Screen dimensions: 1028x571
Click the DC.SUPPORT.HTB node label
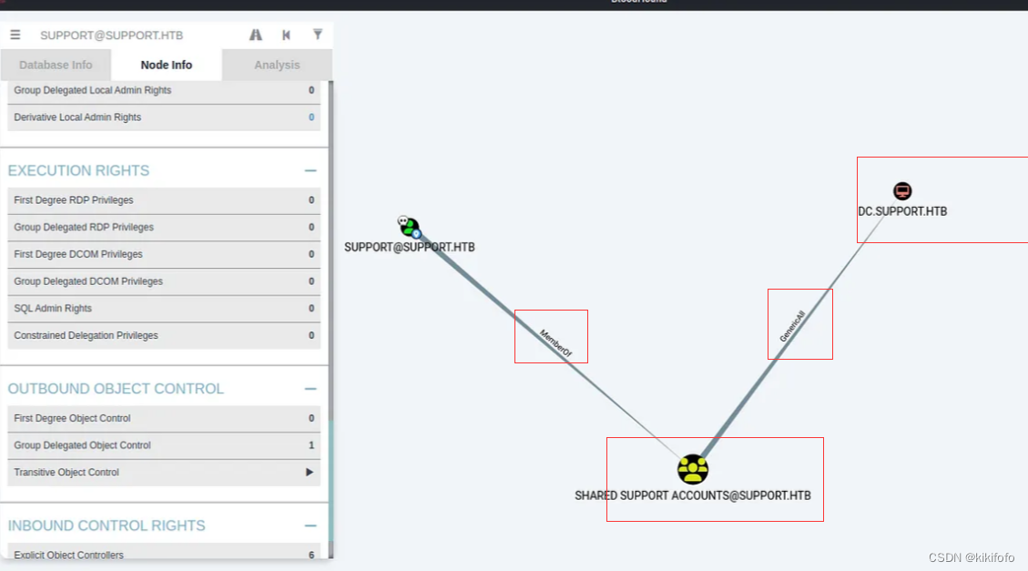(902, 212)
